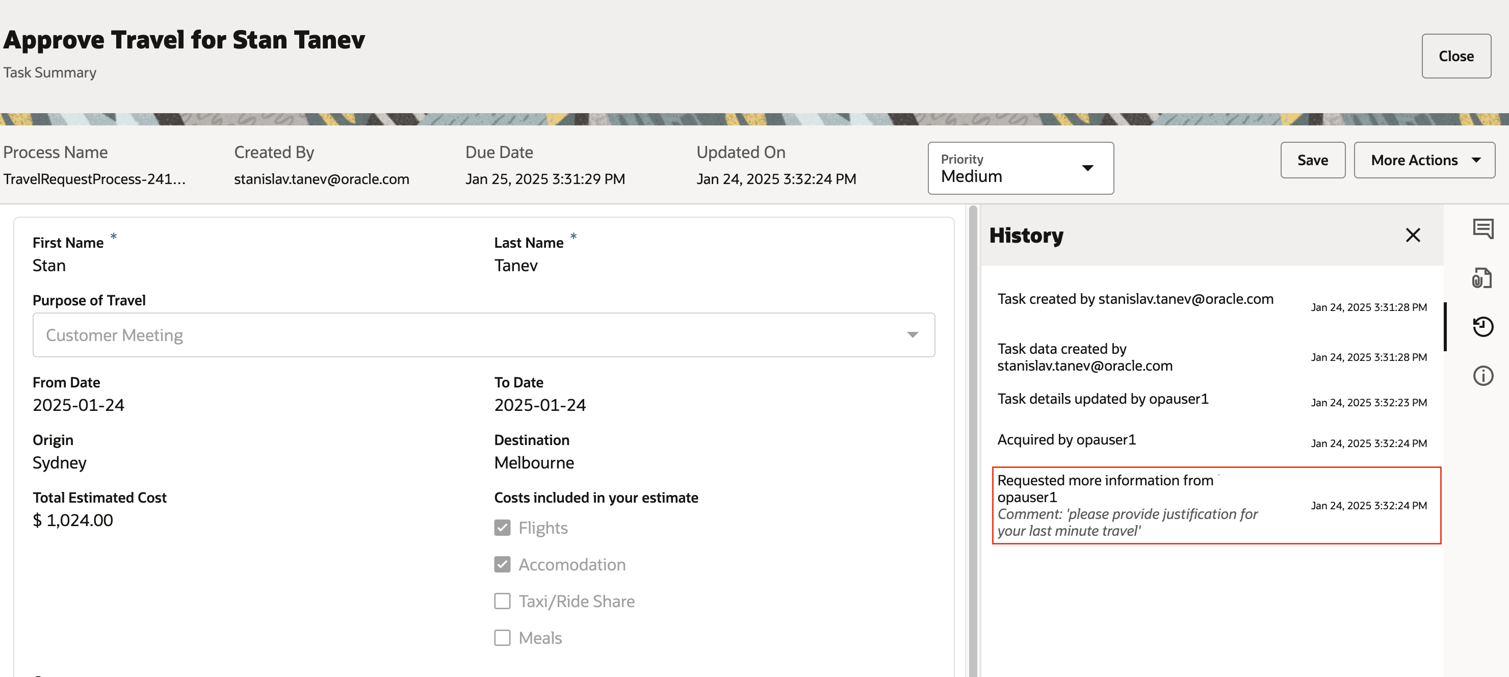The width and height of the screenshot is (1509, 677).
Task: Uncheck the Flights cost checkbox
Action: [x=502, y=527]
